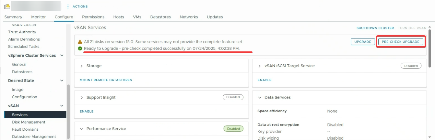Image resolution: width=435 pixels, height=140 pixels.
Task: Click the UPGRADE button
Action: pos(362,42)
